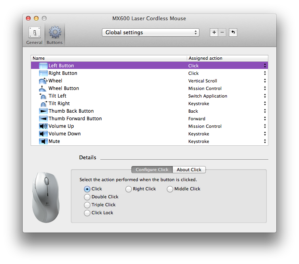Screen dimensions: 299x264
Task: Switch to the Configure Click tab
Action: click(152, 170)
